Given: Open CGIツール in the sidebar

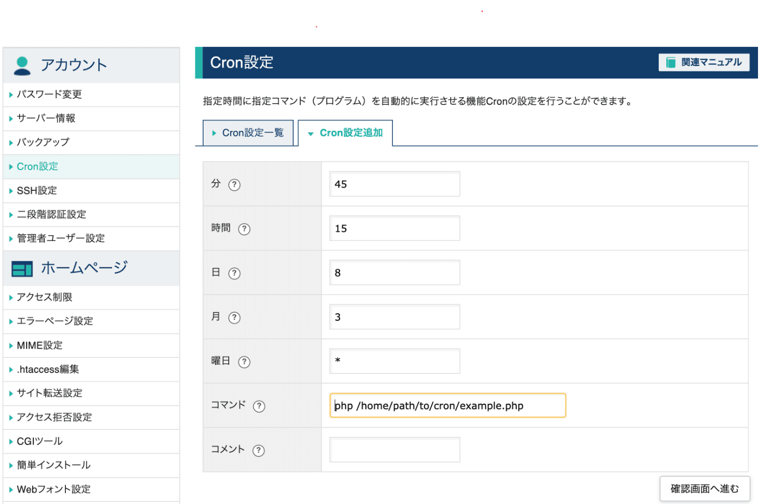Looking at the screenshot, I should (91, 441).
